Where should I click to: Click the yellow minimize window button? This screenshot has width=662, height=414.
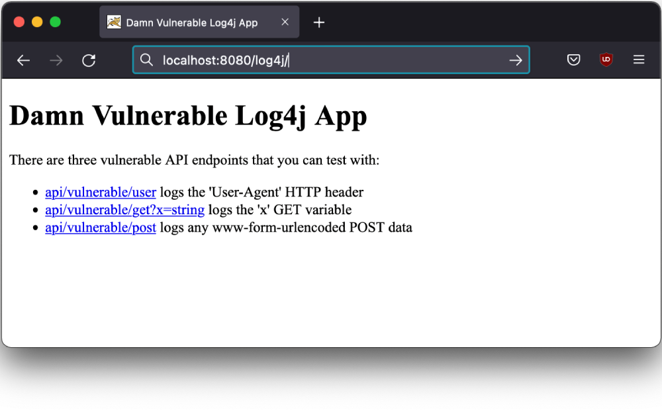coord(37,22)
